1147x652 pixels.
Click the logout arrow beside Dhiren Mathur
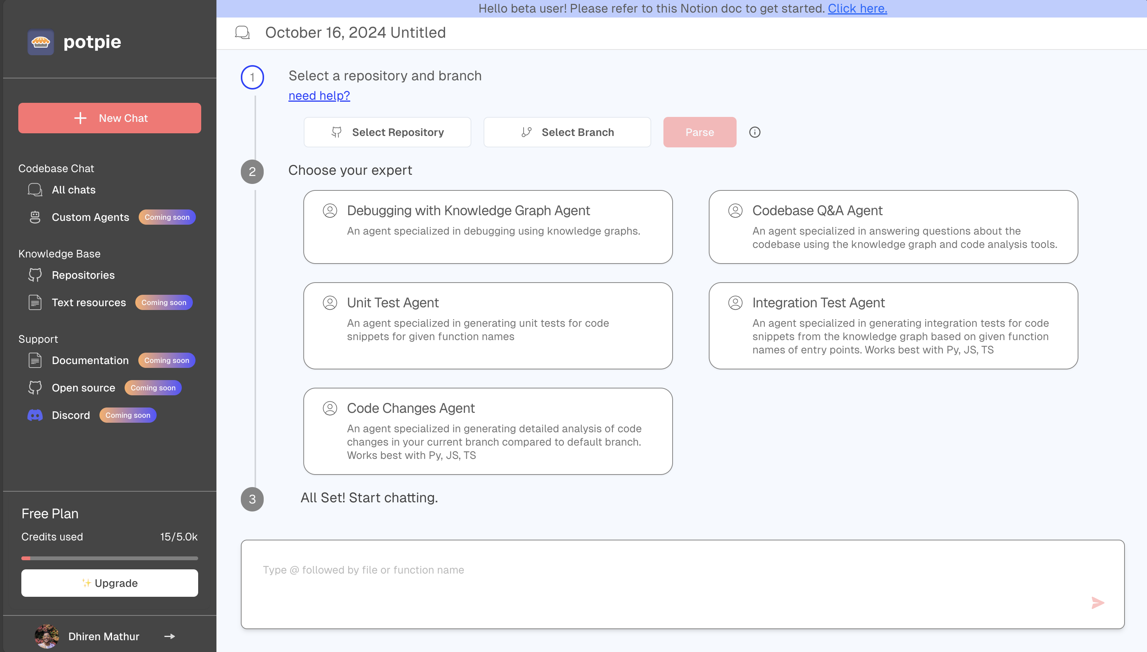click(x=169, y=636)
